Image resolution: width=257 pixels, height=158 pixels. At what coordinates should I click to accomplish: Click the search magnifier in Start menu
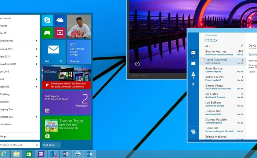pos(37,145)
